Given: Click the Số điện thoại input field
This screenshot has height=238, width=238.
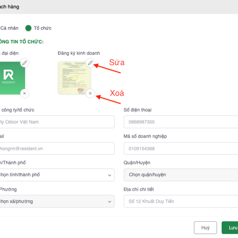Looking at the screenshot, I should click(x=180, y=122).
